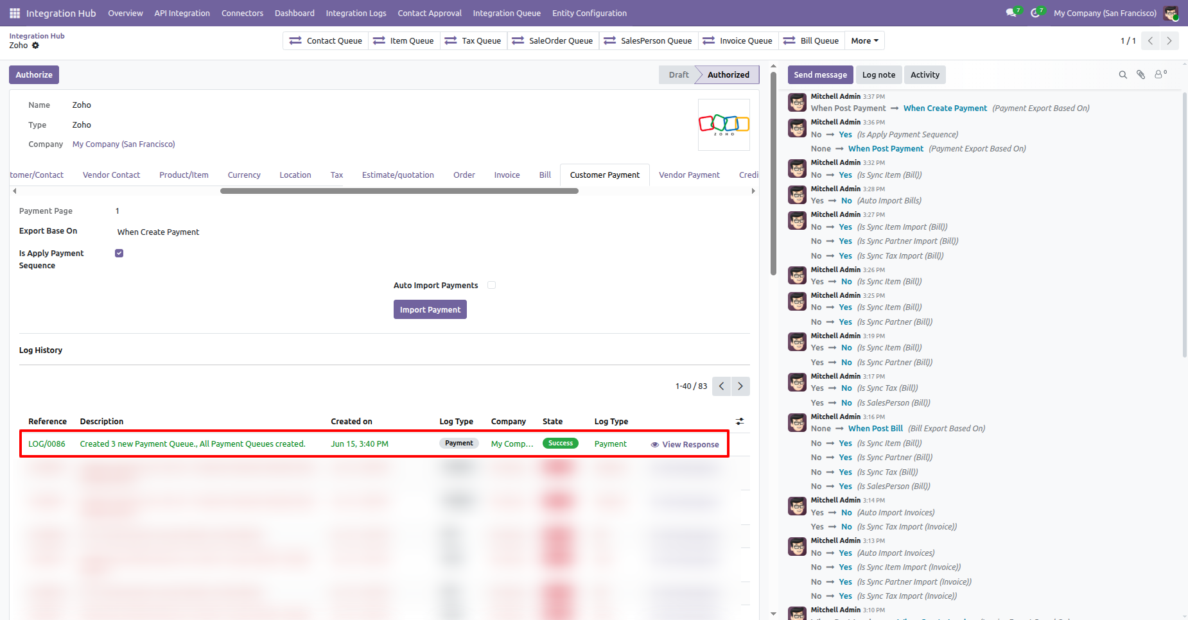
Task: Click the user avatar in the top bar
Action: click(1171, 13)
